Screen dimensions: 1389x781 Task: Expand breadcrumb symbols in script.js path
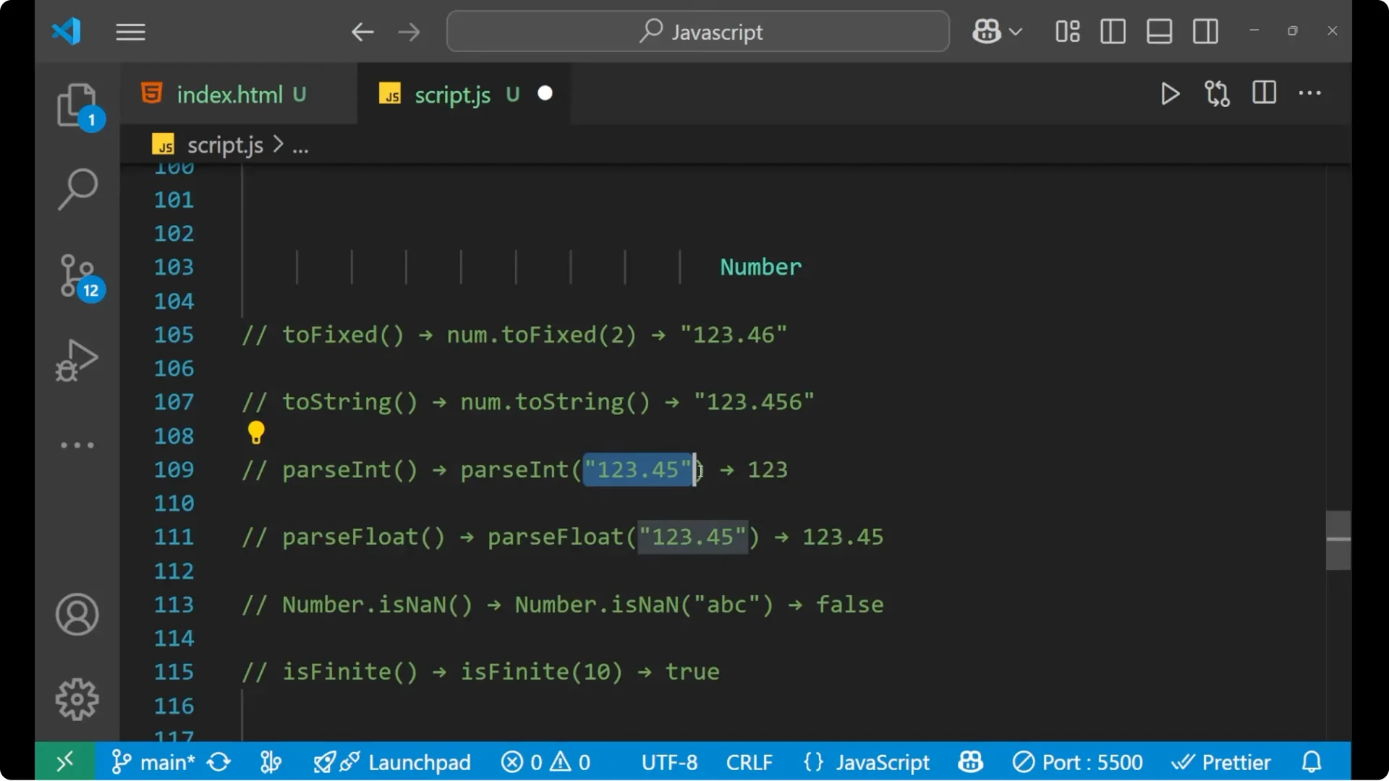[x=301, y=145]
